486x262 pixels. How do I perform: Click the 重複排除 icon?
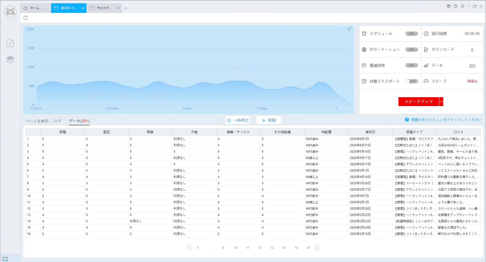[364, 65]
